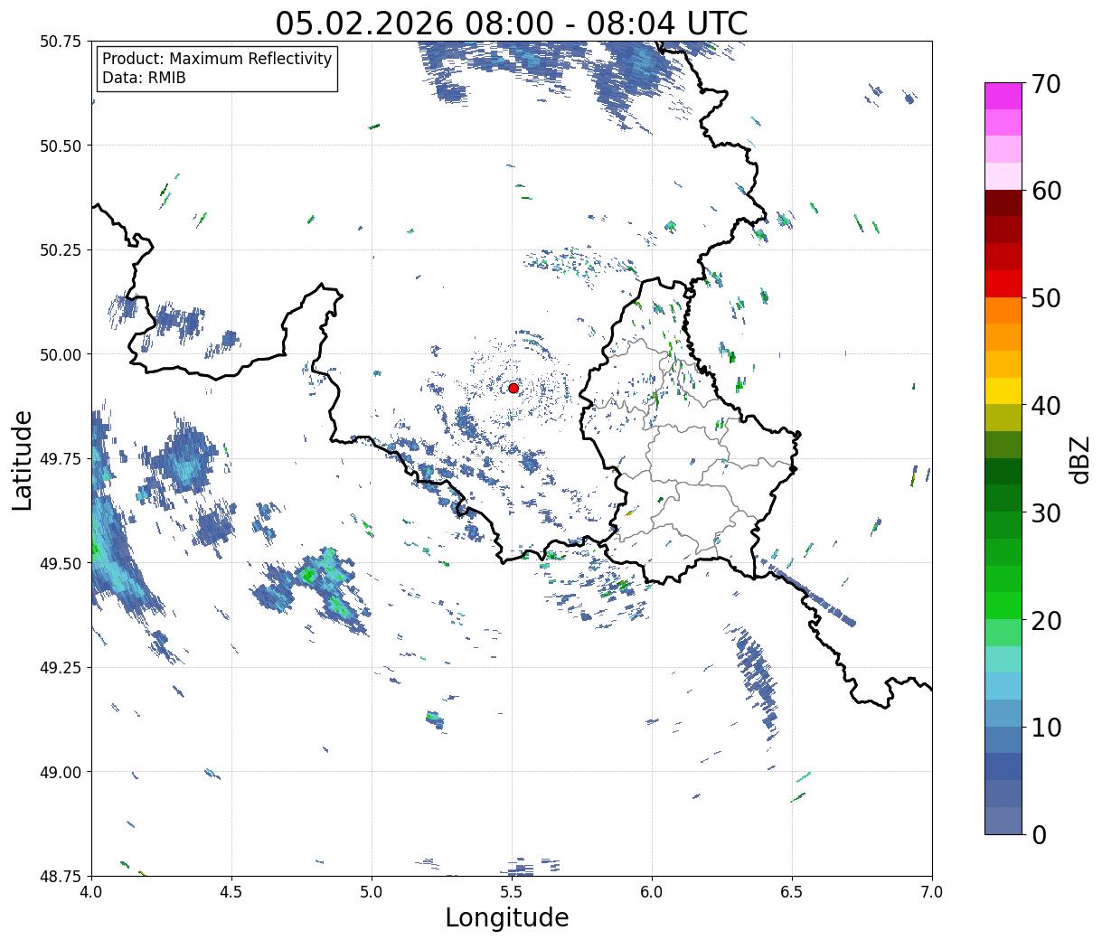
Task: Click the magenta 70 dBZ colorbar segment
Action: click(x=1003, y=96)
